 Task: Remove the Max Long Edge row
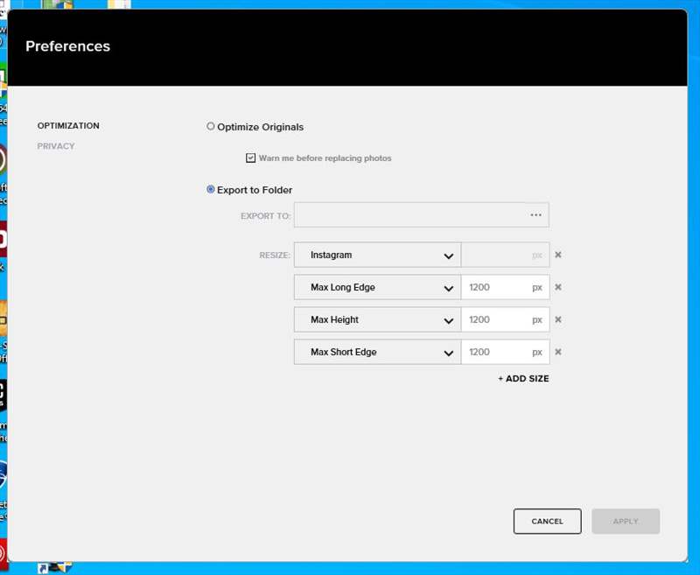tap(558, 287)
